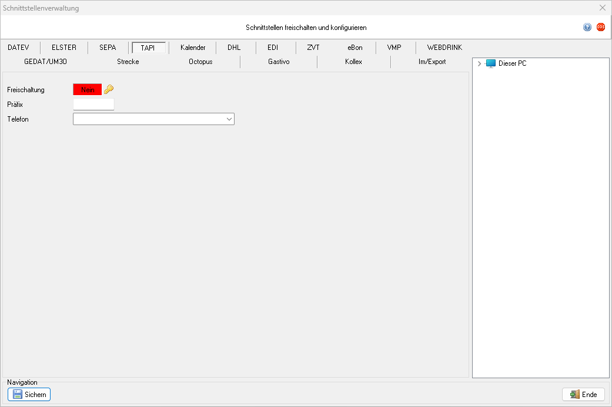
Task: Open the ELSTER tab
Action: [63, 48]
